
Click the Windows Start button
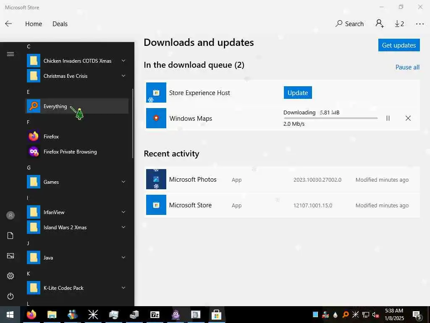(x=10, y=315)
